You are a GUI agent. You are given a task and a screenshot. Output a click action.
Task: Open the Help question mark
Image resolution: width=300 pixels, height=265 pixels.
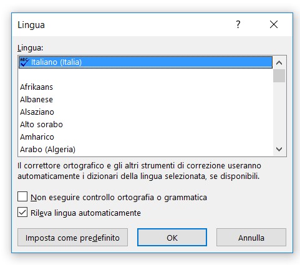pyautogui.click(x=238, y=24)
